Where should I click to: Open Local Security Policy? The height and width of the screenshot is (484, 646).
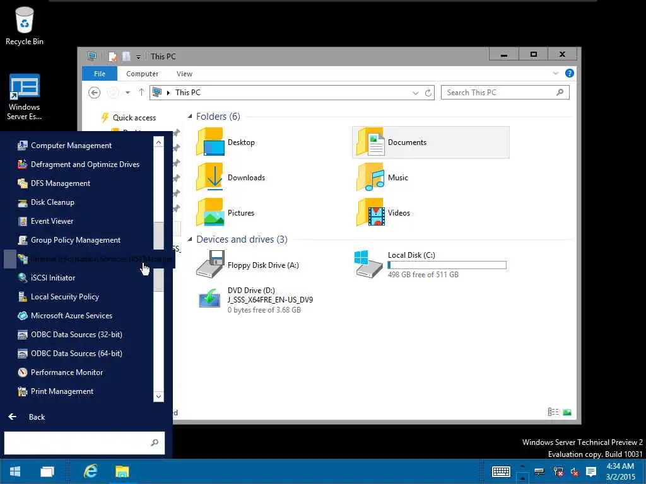point(78,297)
